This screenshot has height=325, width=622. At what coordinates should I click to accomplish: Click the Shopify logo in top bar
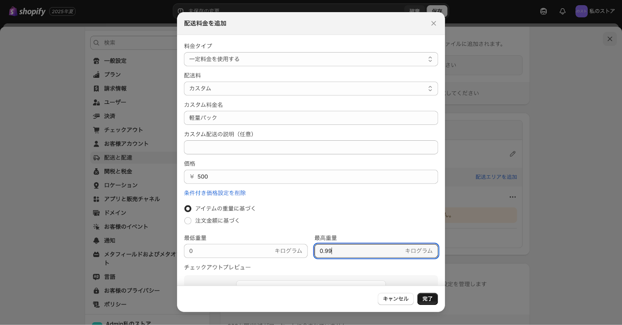tap(27, 11)
